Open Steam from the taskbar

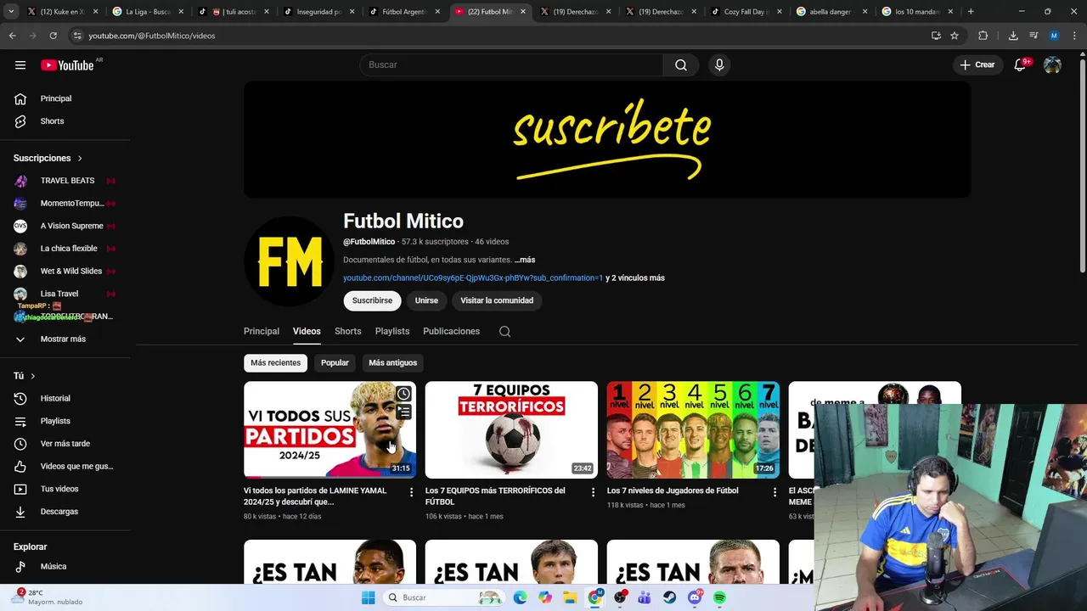pyautogui.click(x=669, y=597)
